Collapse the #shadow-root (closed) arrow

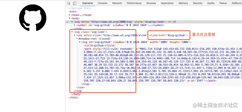[x=77, y=39]
